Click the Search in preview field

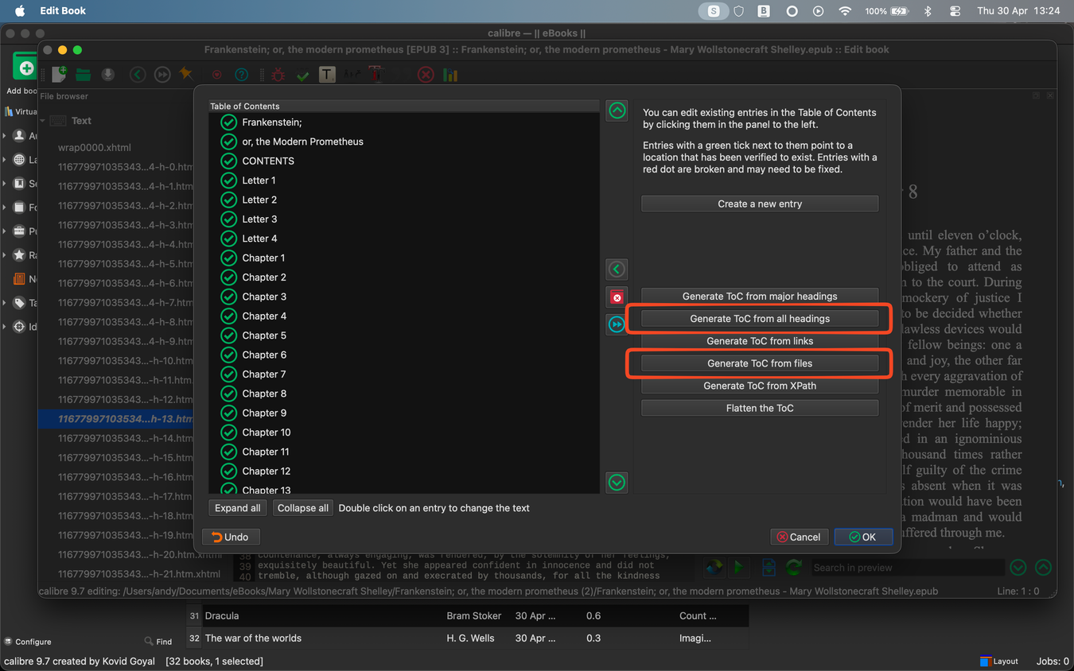tap(908, 568)
